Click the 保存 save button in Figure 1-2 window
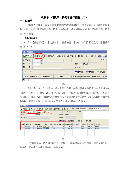The width and height of the screenshot is (129, 183). pos(24,109)
